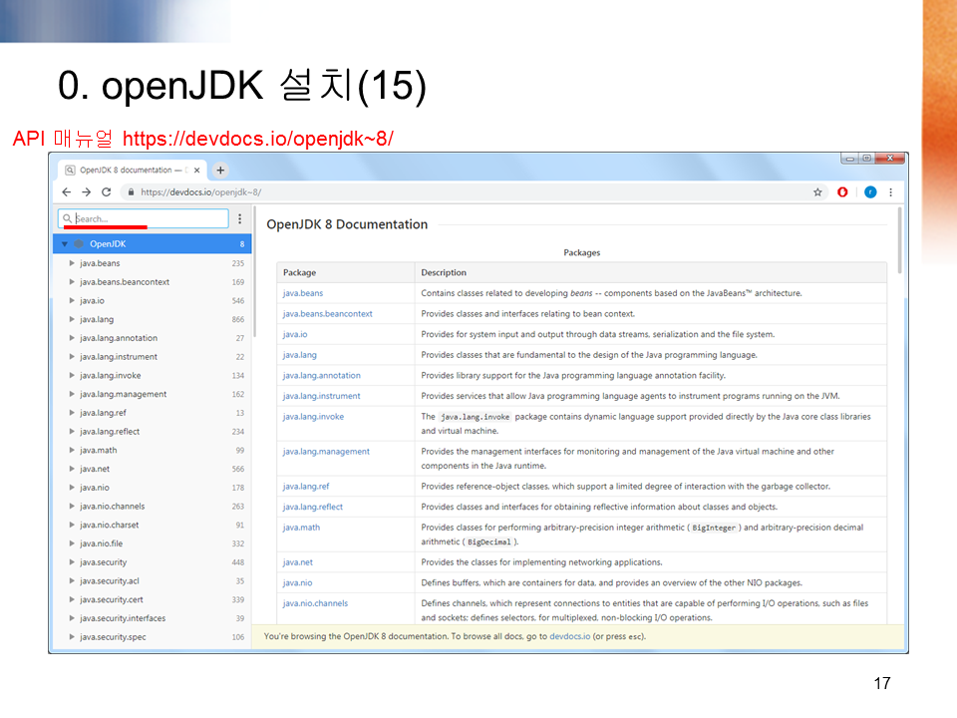This screenshot has width=957, height=718.
Task: Expand the java.beans.beancontext tree node
Action: pos(72,282)
